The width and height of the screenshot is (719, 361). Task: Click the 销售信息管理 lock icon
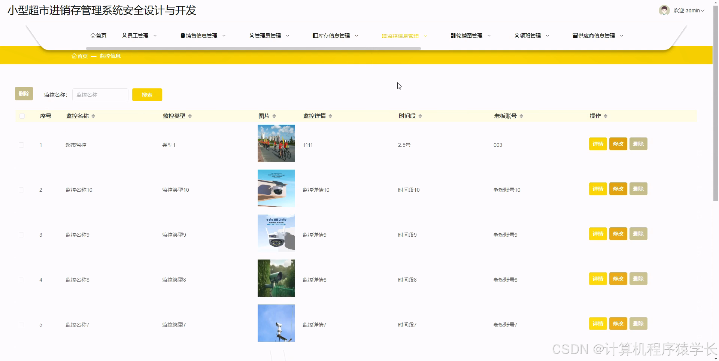pyautogui.click(x=182, y=36)
